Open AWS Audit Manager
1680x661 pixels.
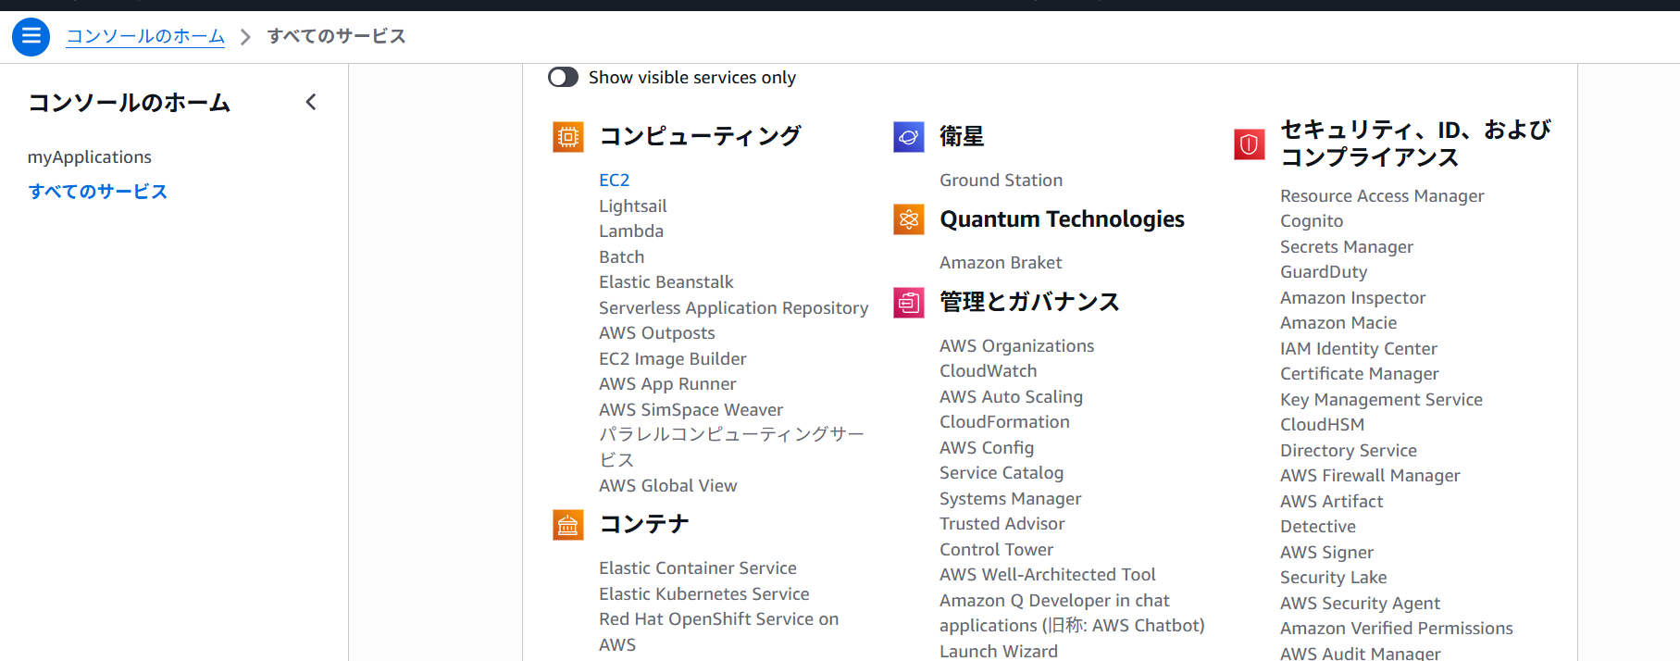[x=1361, y=653]
